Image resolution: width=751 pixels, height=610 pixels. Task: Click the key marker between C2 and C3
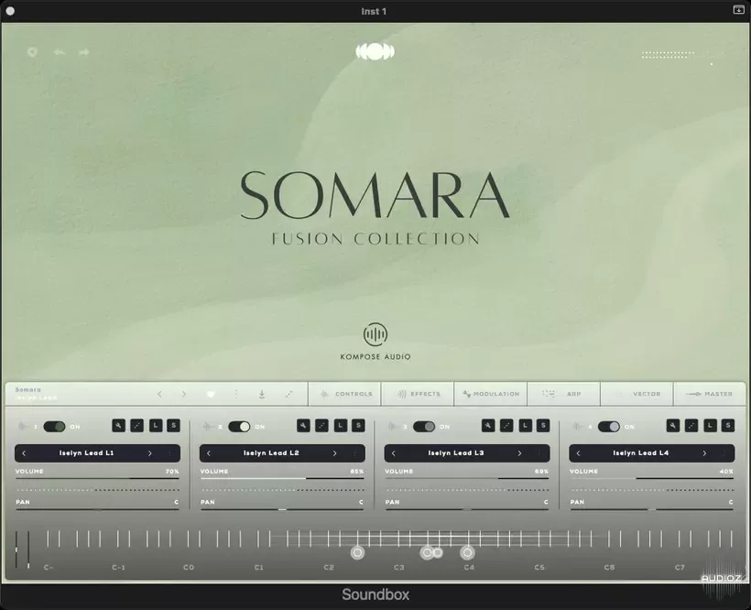pyautogui.click(x=357, y=553)
